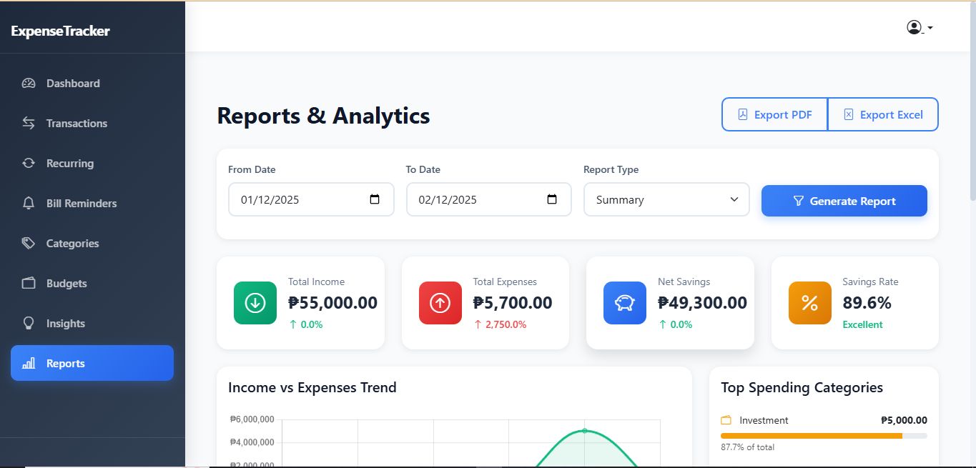Click the Investment category wallet icon

pos(726,420)
